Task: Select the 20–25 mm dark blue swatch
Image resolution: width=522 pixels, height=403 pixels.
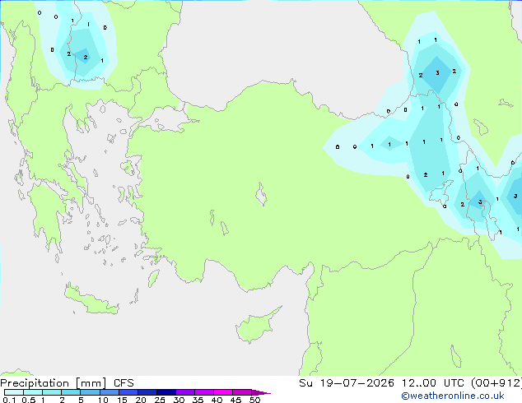Action: coord(147,392)
